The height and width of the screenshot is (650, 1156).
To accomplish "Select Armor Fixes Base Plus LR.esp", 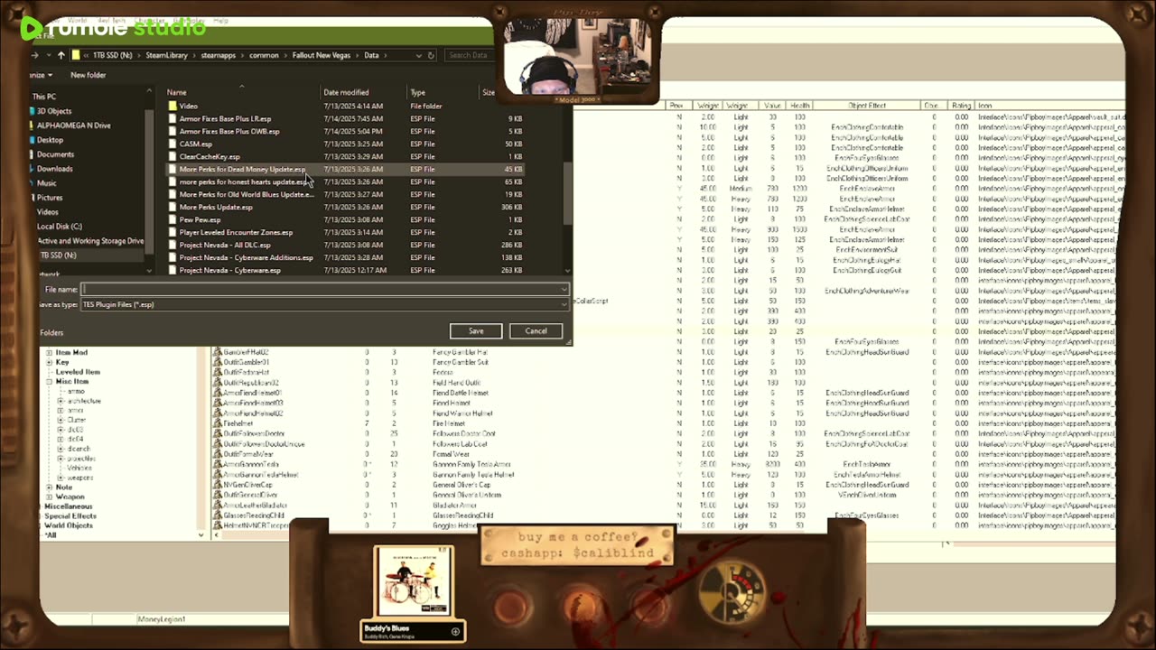I will pyautogui.click(x=225, y=118).
